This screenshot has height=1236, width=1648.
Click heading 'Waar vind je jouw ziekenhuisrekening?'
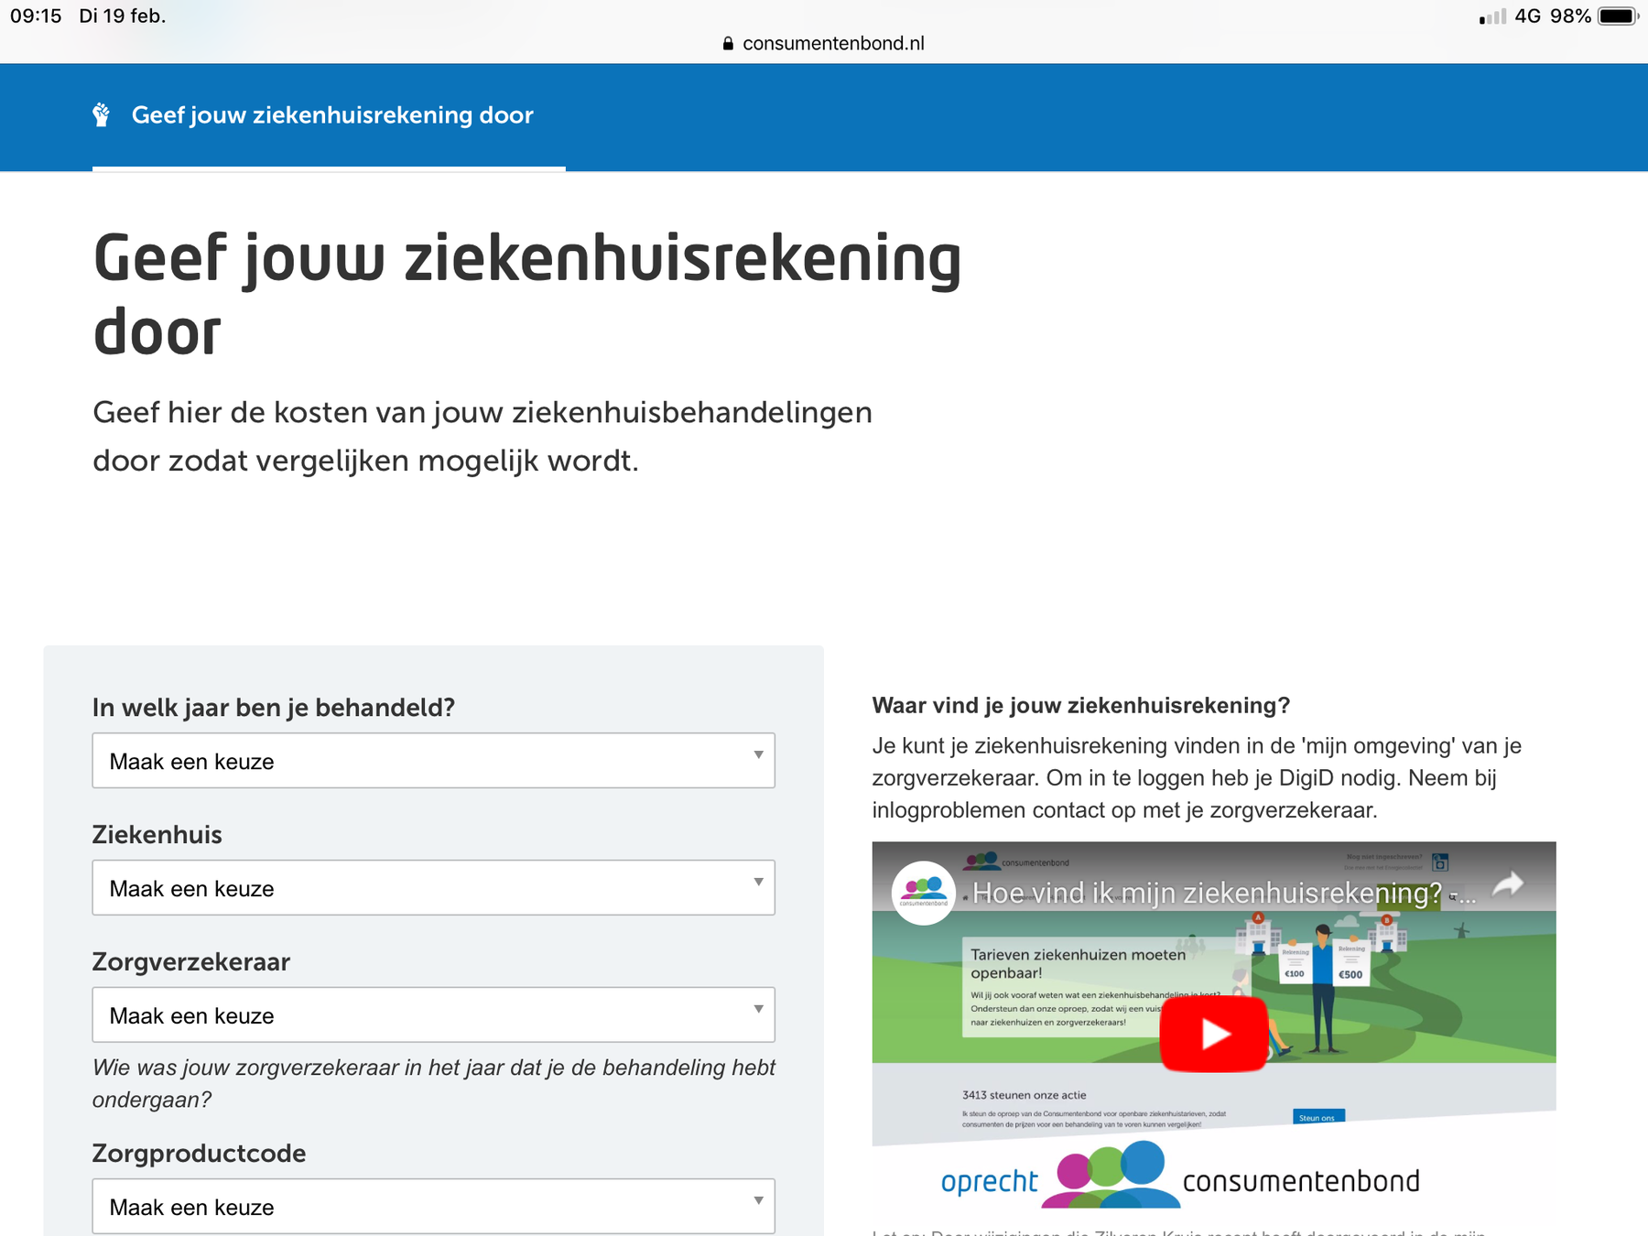(x=1080, y=706)
